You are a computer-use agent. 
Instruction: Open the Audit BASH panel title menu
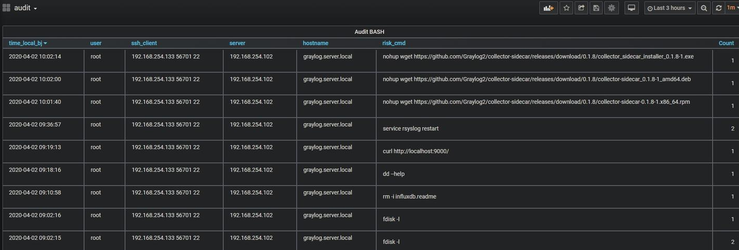pos(369,32)
